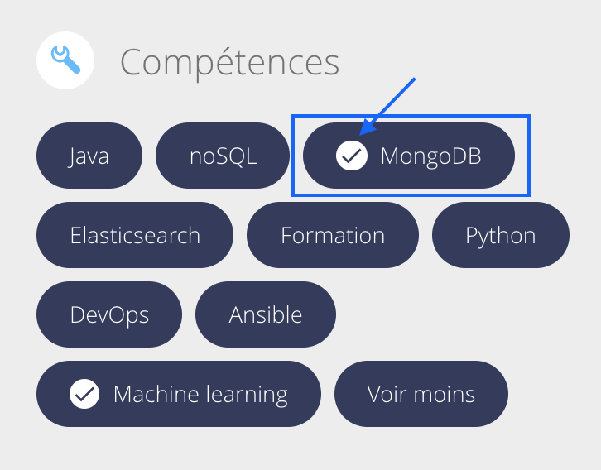601x470 pixels.
Task: Click the checkmark icon inside the MongoDB tag
Action: (x=352, y=156)
